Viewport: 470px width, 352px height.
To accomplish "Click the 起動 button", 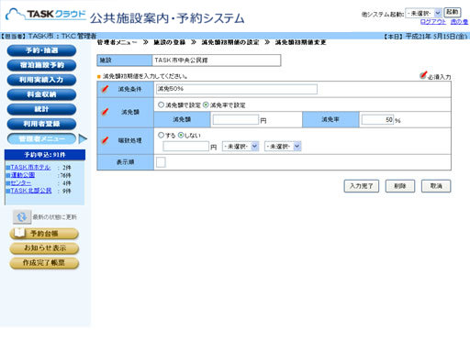I will pos(453,12).
